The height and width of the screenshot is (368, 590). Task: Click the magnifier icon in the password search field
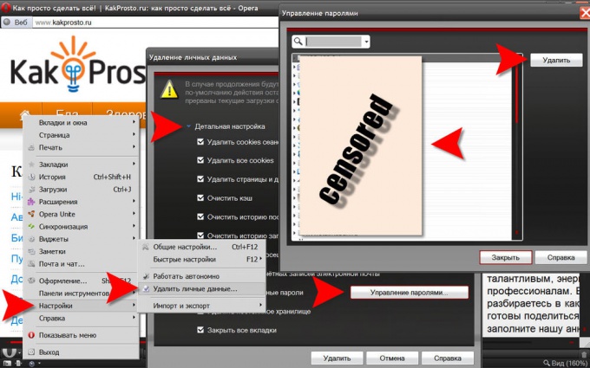coord(298,42)
